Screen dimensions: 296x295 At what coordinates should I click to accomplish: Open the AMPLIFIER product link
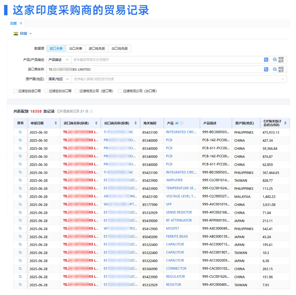(x=174, y=180)
